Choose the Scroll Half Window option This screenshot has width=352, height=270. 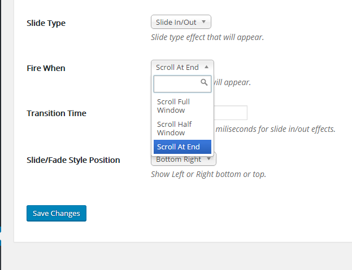click(182, 129)
